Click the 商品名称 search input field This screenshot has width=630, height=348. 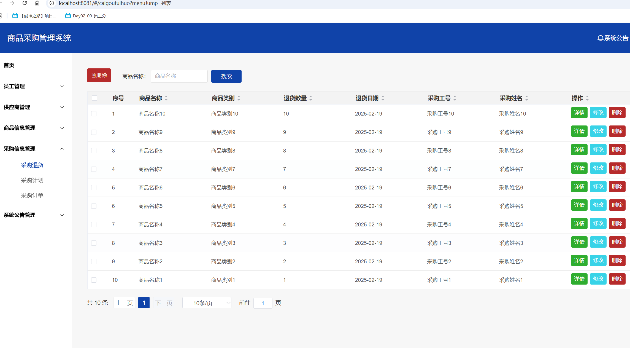[x=179, y=76]
